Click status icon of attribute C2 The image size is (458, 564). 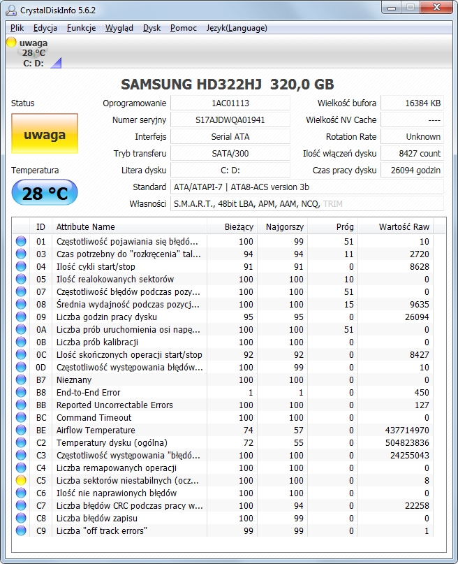click(21, 442)
